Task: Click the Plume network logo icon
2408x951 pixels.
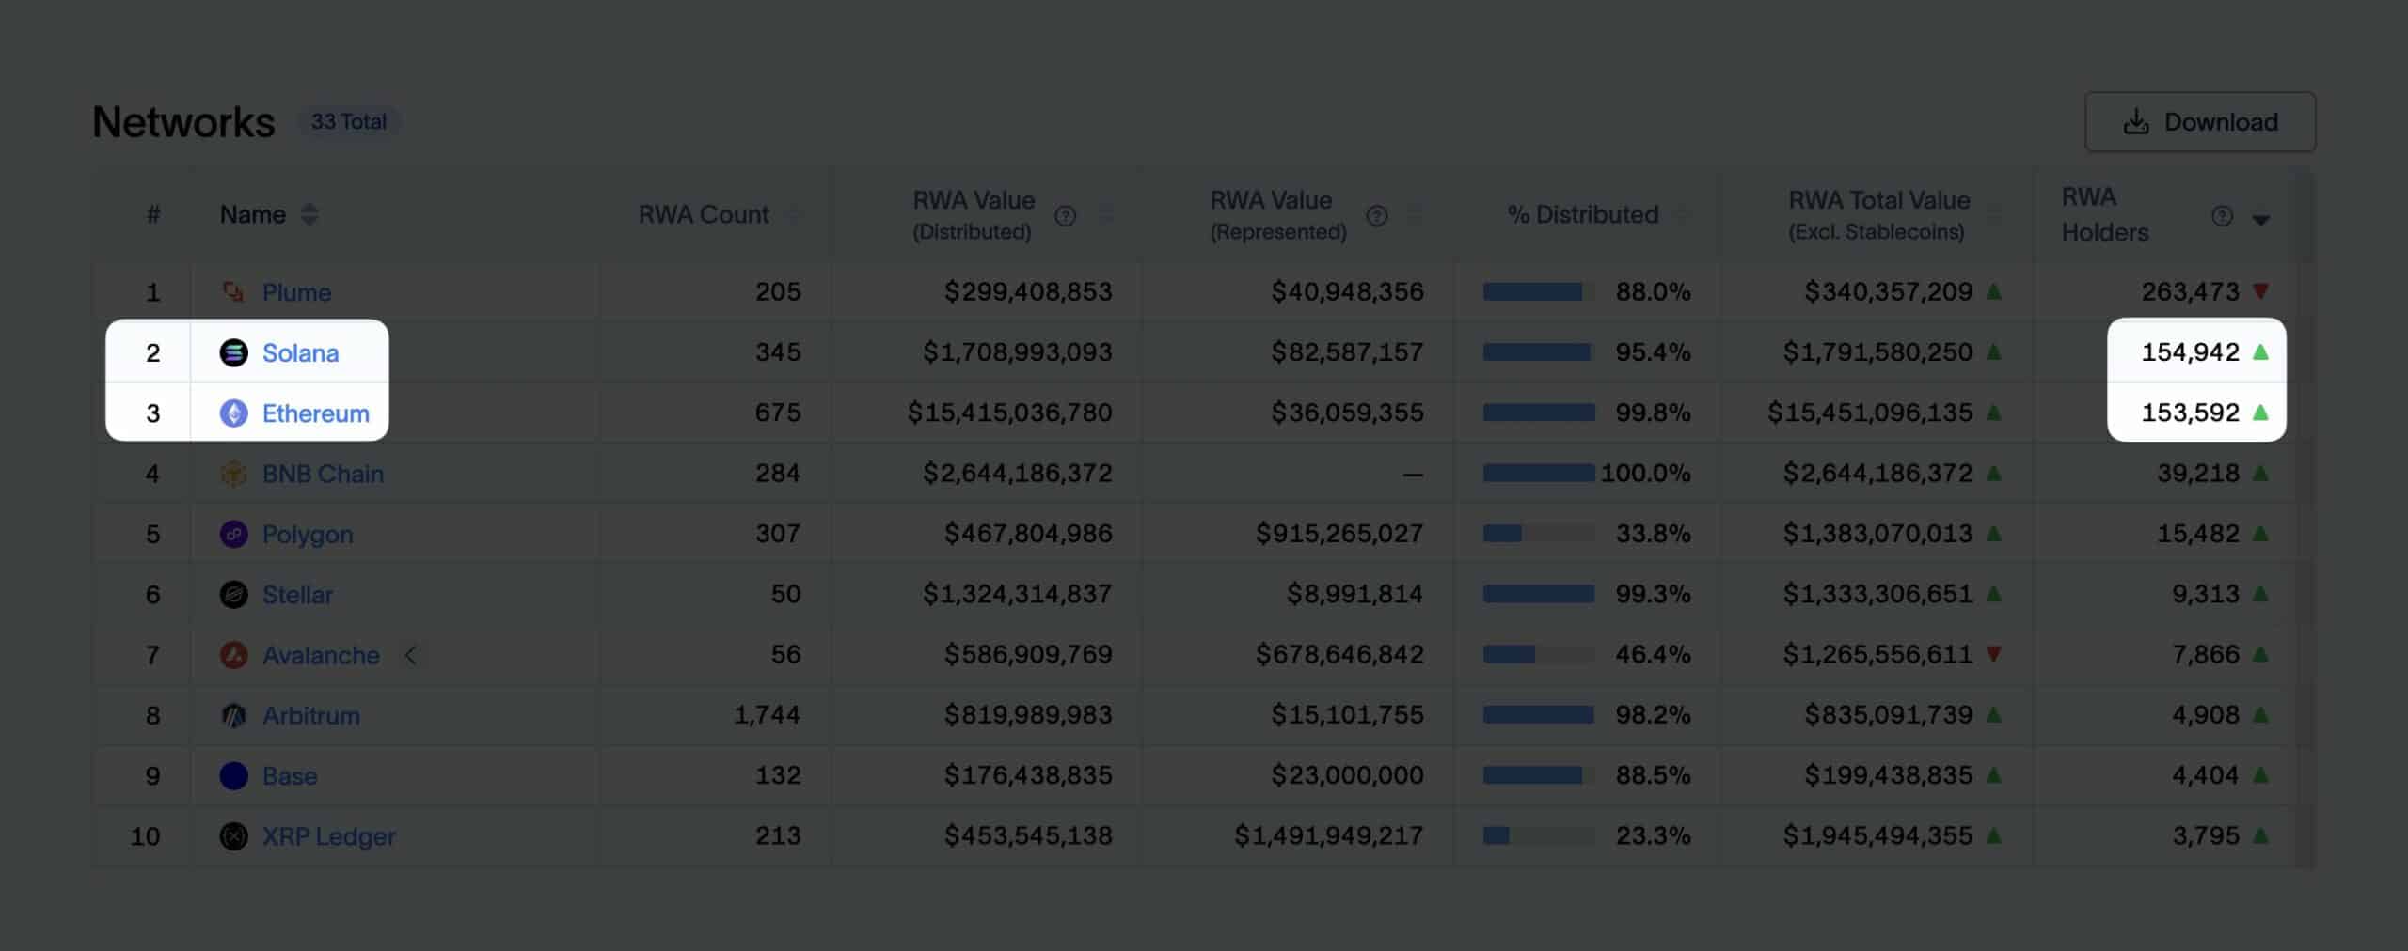Action: 233,292
